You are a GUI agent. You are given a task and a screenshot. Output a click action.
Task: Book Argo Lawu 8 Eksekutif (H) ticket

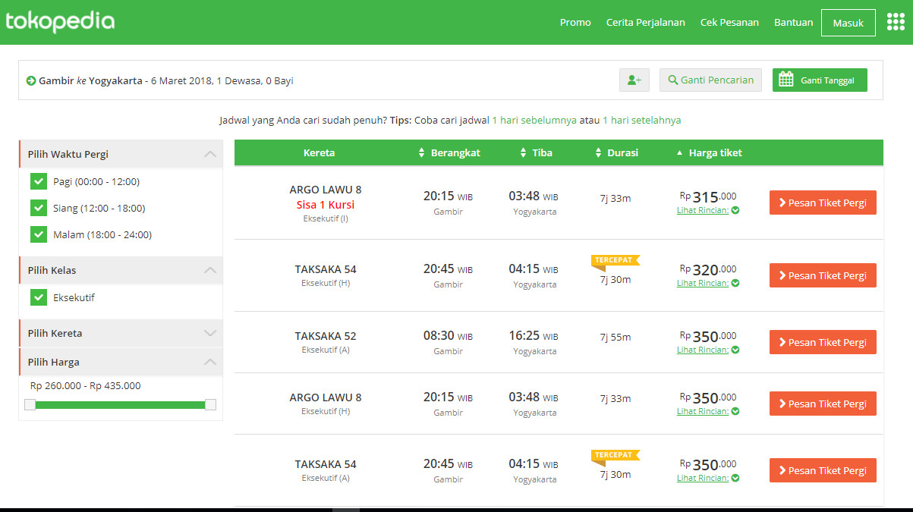pos(823,404)
